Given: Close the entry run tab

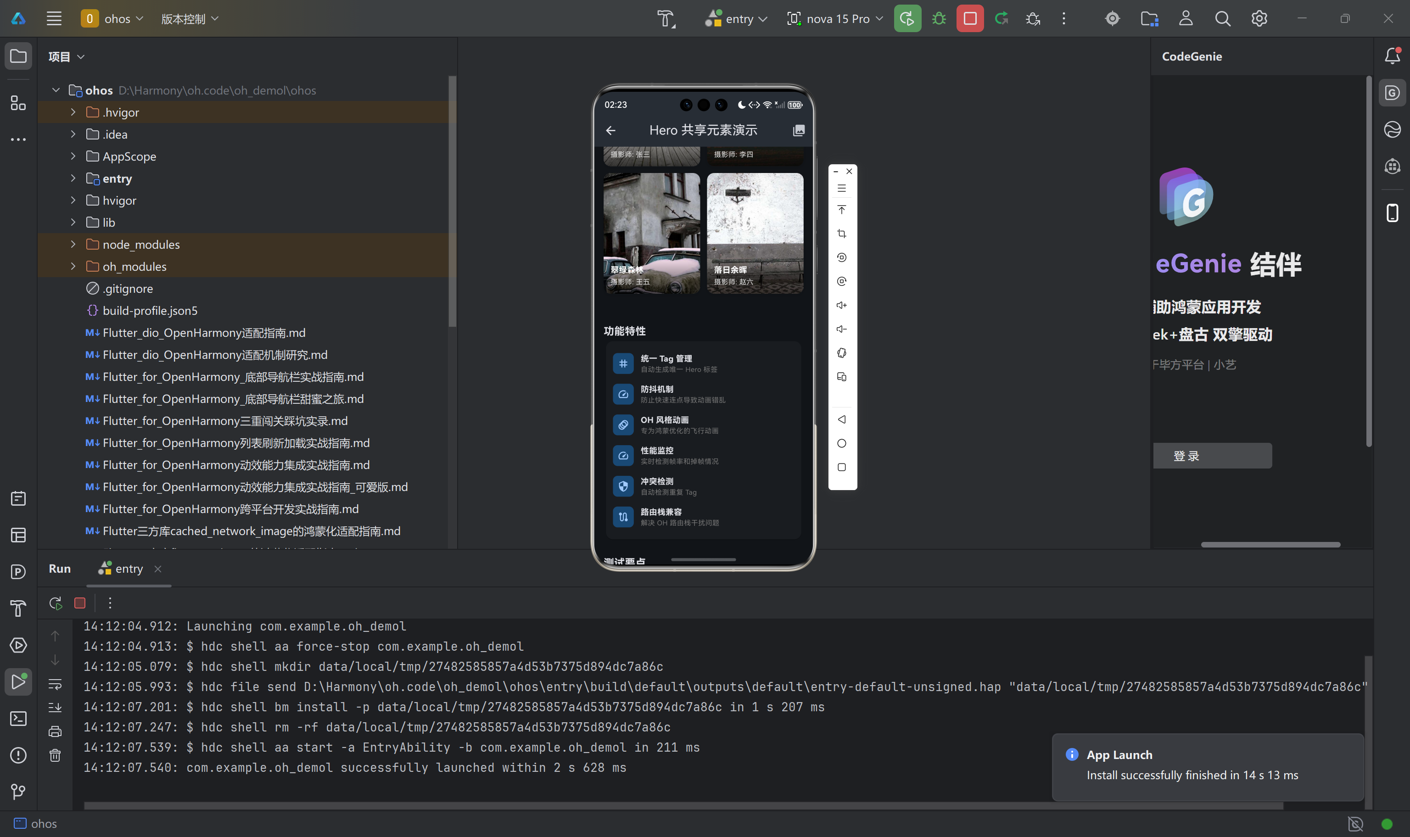Looking at the screenshot, I should point(158,569).
